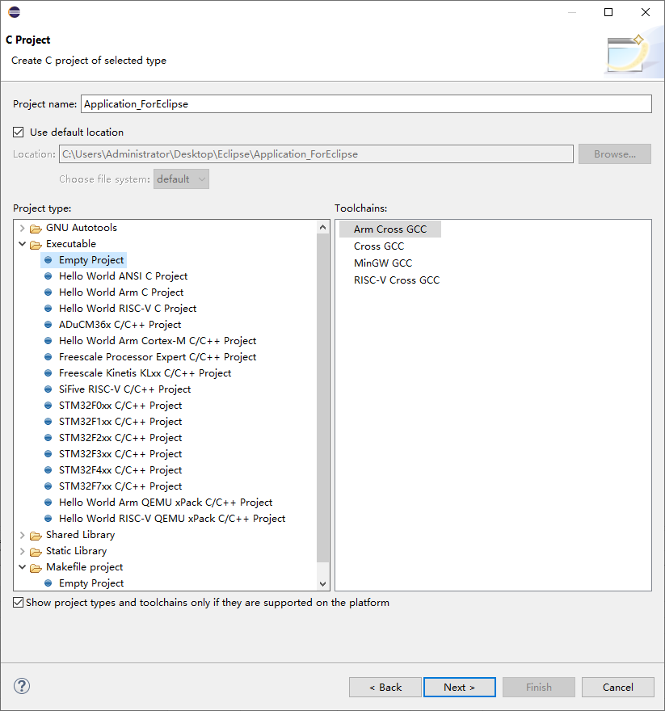Image resolution: width=665 pixels, height=711 pixels.
Task: Click the Eclipse logo in title bar
Action: (14, 12)
